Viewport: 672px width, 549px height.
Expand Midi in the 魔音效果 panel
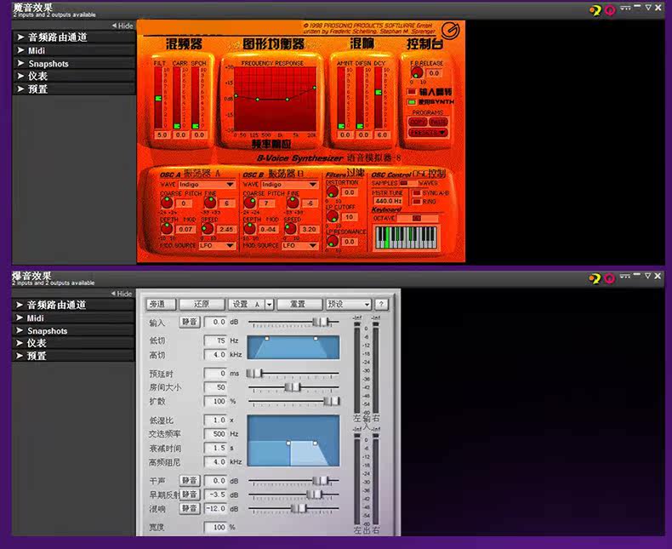pos(74,50)
